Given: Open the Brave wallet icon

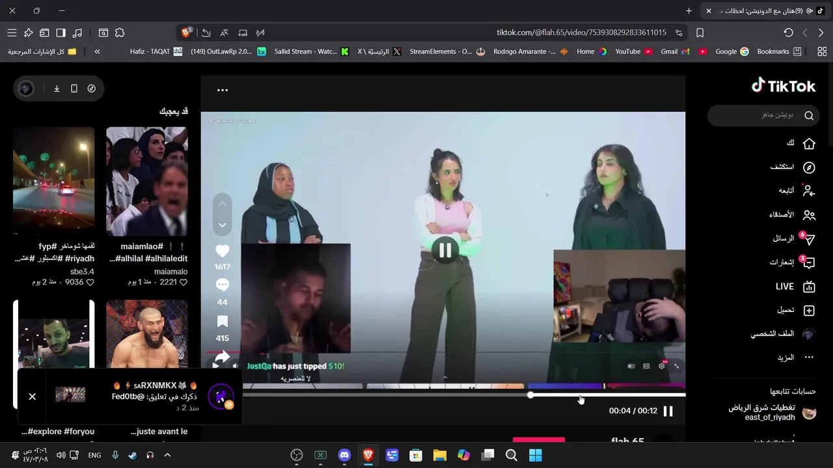Looking at the screenshot, I should coord(44,32).
